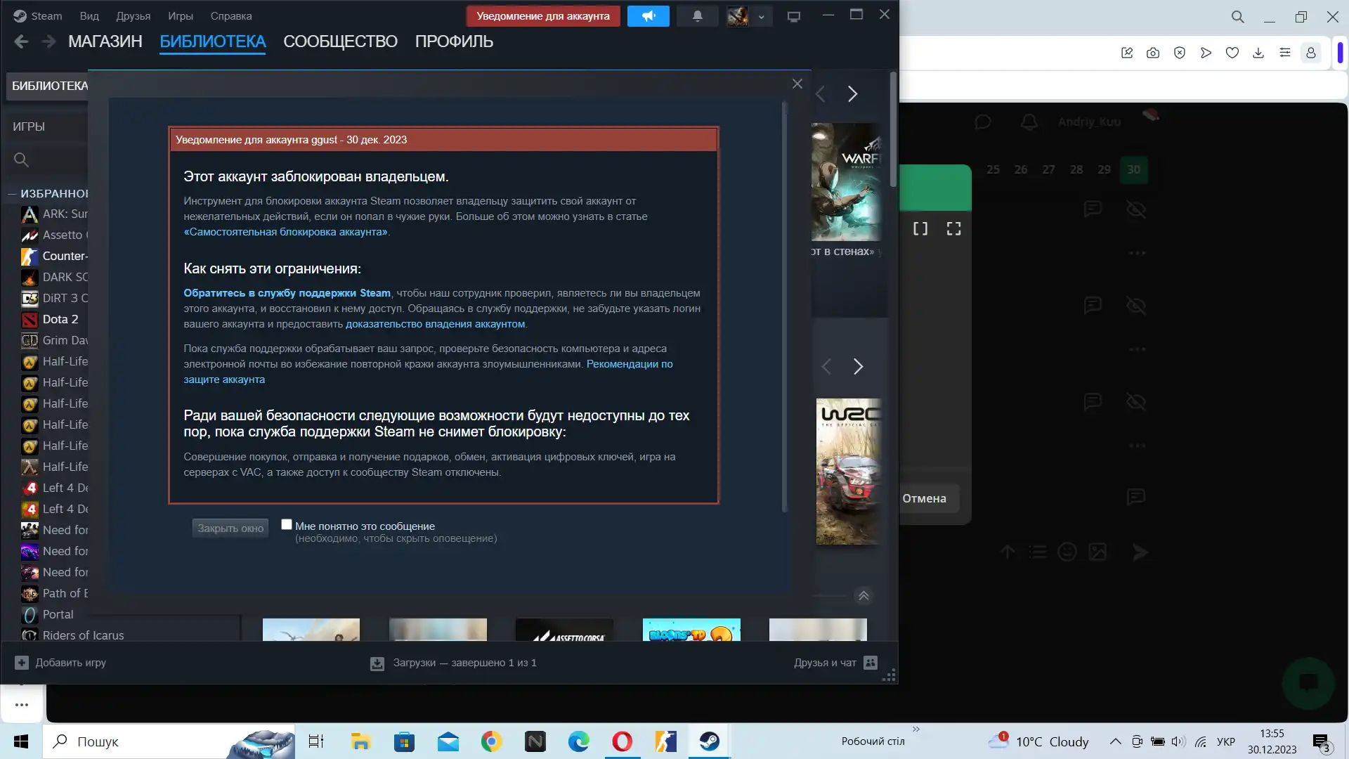Select Counter-Strike in the games list

tap(55, 256)
